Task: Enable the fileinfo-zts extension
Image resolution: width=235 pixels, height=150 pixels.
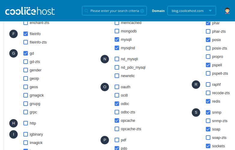Action: [26, 42]
